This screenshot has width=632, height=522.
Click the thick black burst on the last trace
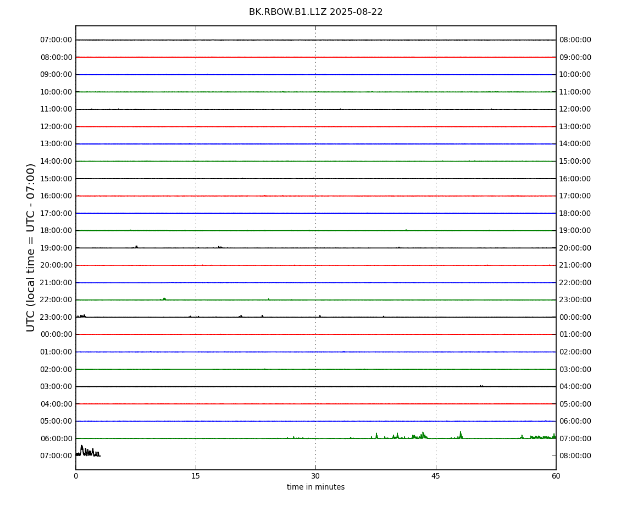coord(88,451)
